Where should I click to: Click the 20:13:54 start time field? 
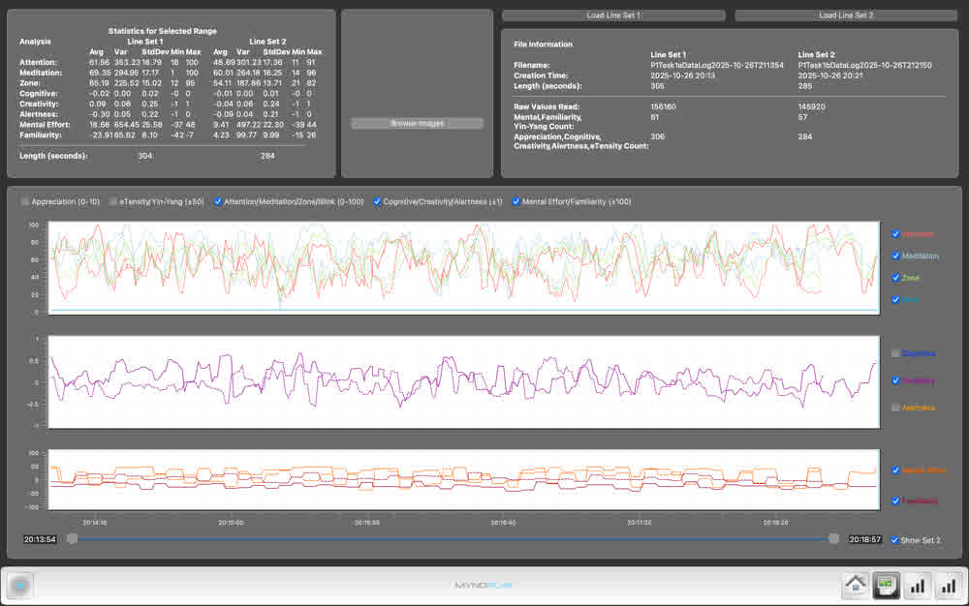[40, 539]
